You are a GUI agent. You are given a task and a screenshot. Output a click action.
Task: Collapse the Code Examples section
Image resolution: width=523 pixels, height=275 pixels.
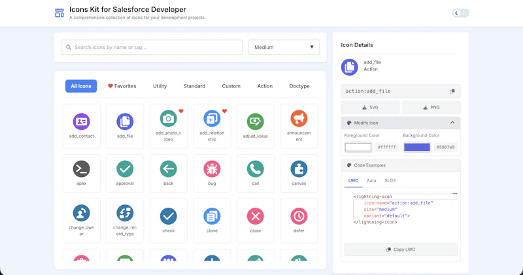[x=401, y=165]
